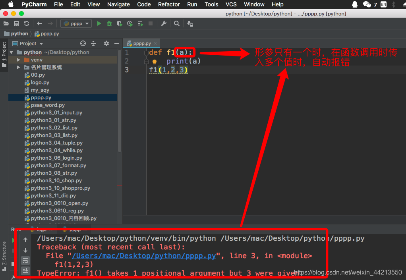The image size is (406, 280).
Task: Open the Edit menu
Action: click(x=75, y=4)
